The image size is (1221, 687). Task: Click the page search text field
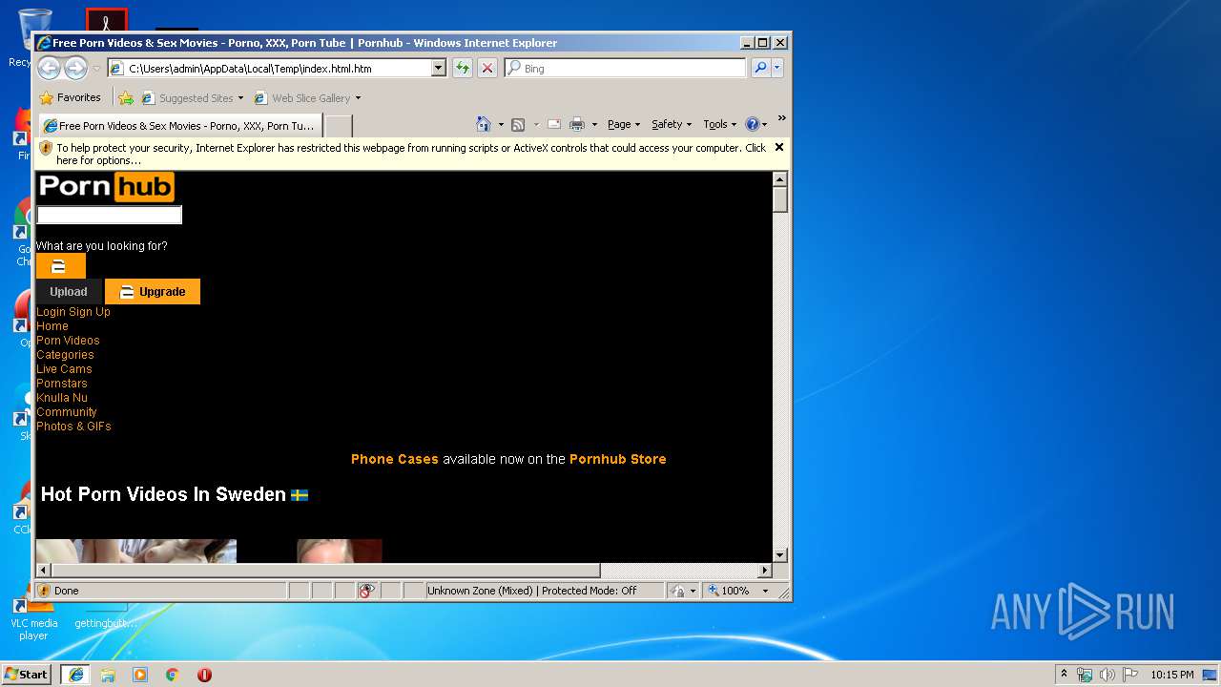[110, 215]
